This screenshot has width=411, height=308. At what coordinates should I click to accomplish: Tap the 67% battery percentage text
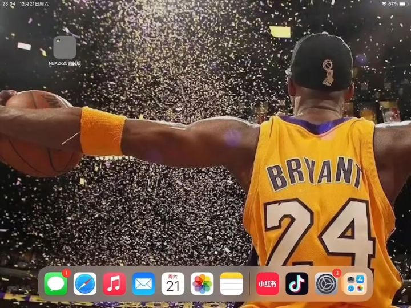[x=393, y=4]
